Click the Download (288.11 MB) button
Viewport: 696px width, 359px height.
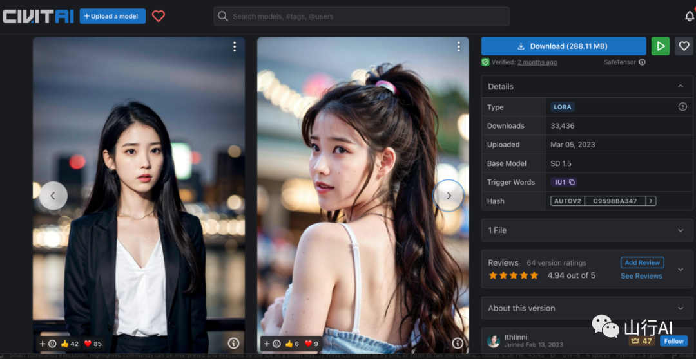coord(563,46)
